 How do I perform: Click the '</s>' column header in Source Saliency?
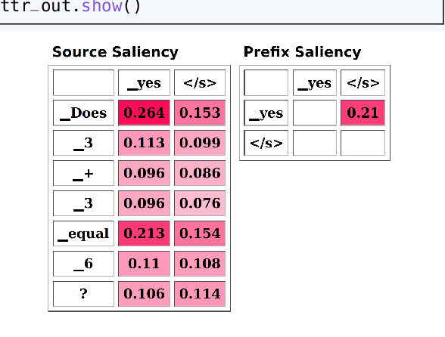(x=200, y=83)
